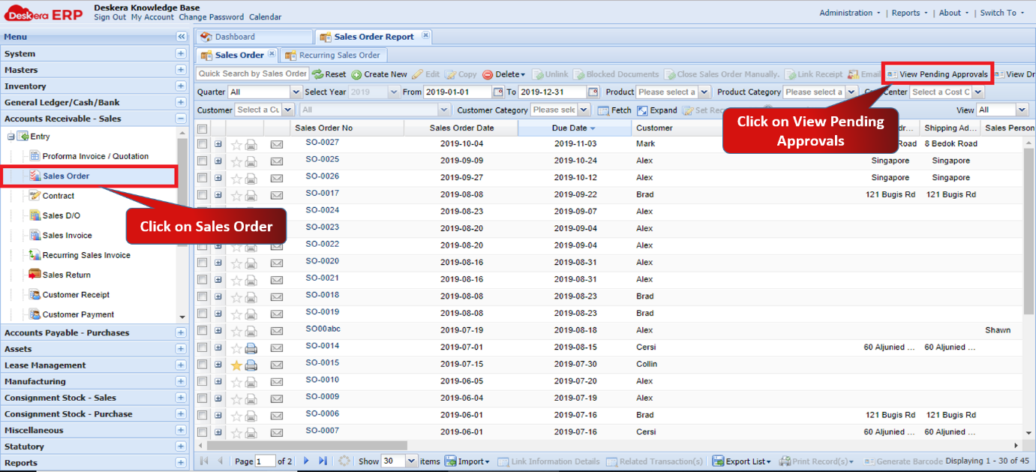Open the Quarter dropdown

pyautogui.click(x=296, y=92)
